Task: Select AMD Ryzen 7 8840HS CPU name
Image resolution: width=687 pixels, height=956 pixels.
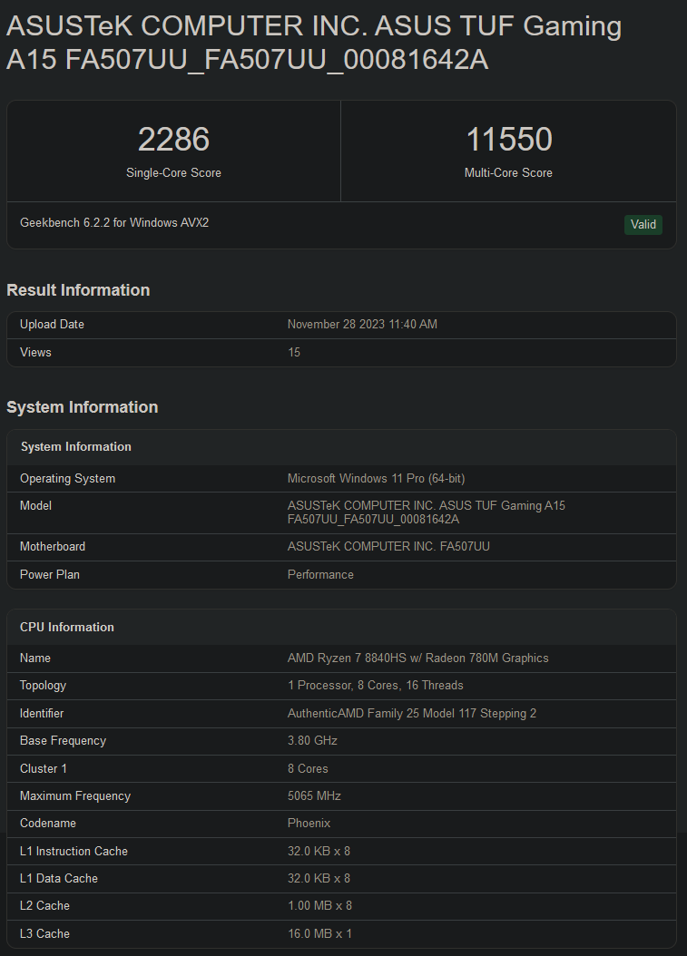Action: [x=418, y=658]
